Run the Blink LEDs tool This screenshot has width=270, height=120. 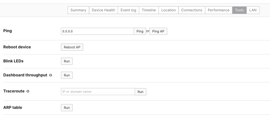point(67,61)
